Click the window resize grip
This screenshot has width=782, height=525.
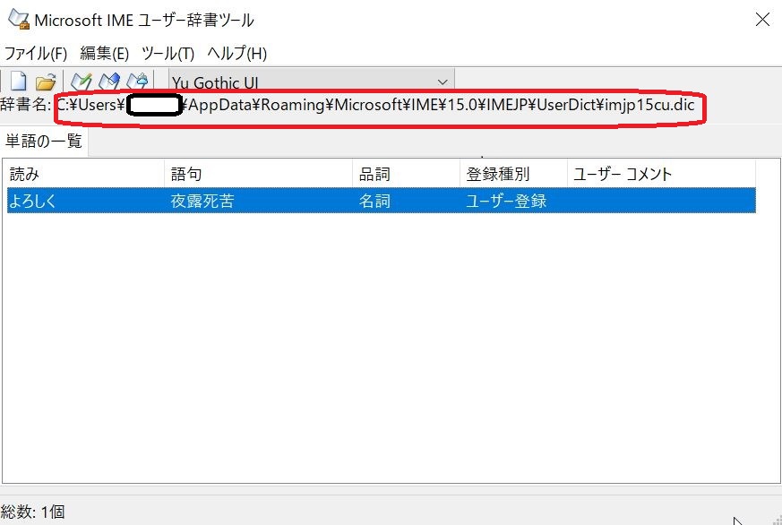pyautogui.click(x=775, y=519)
